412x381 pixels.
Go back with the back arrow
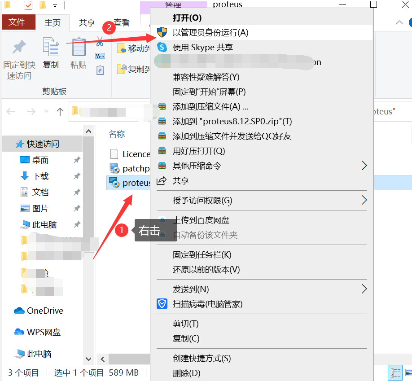(x=10, y=112)
